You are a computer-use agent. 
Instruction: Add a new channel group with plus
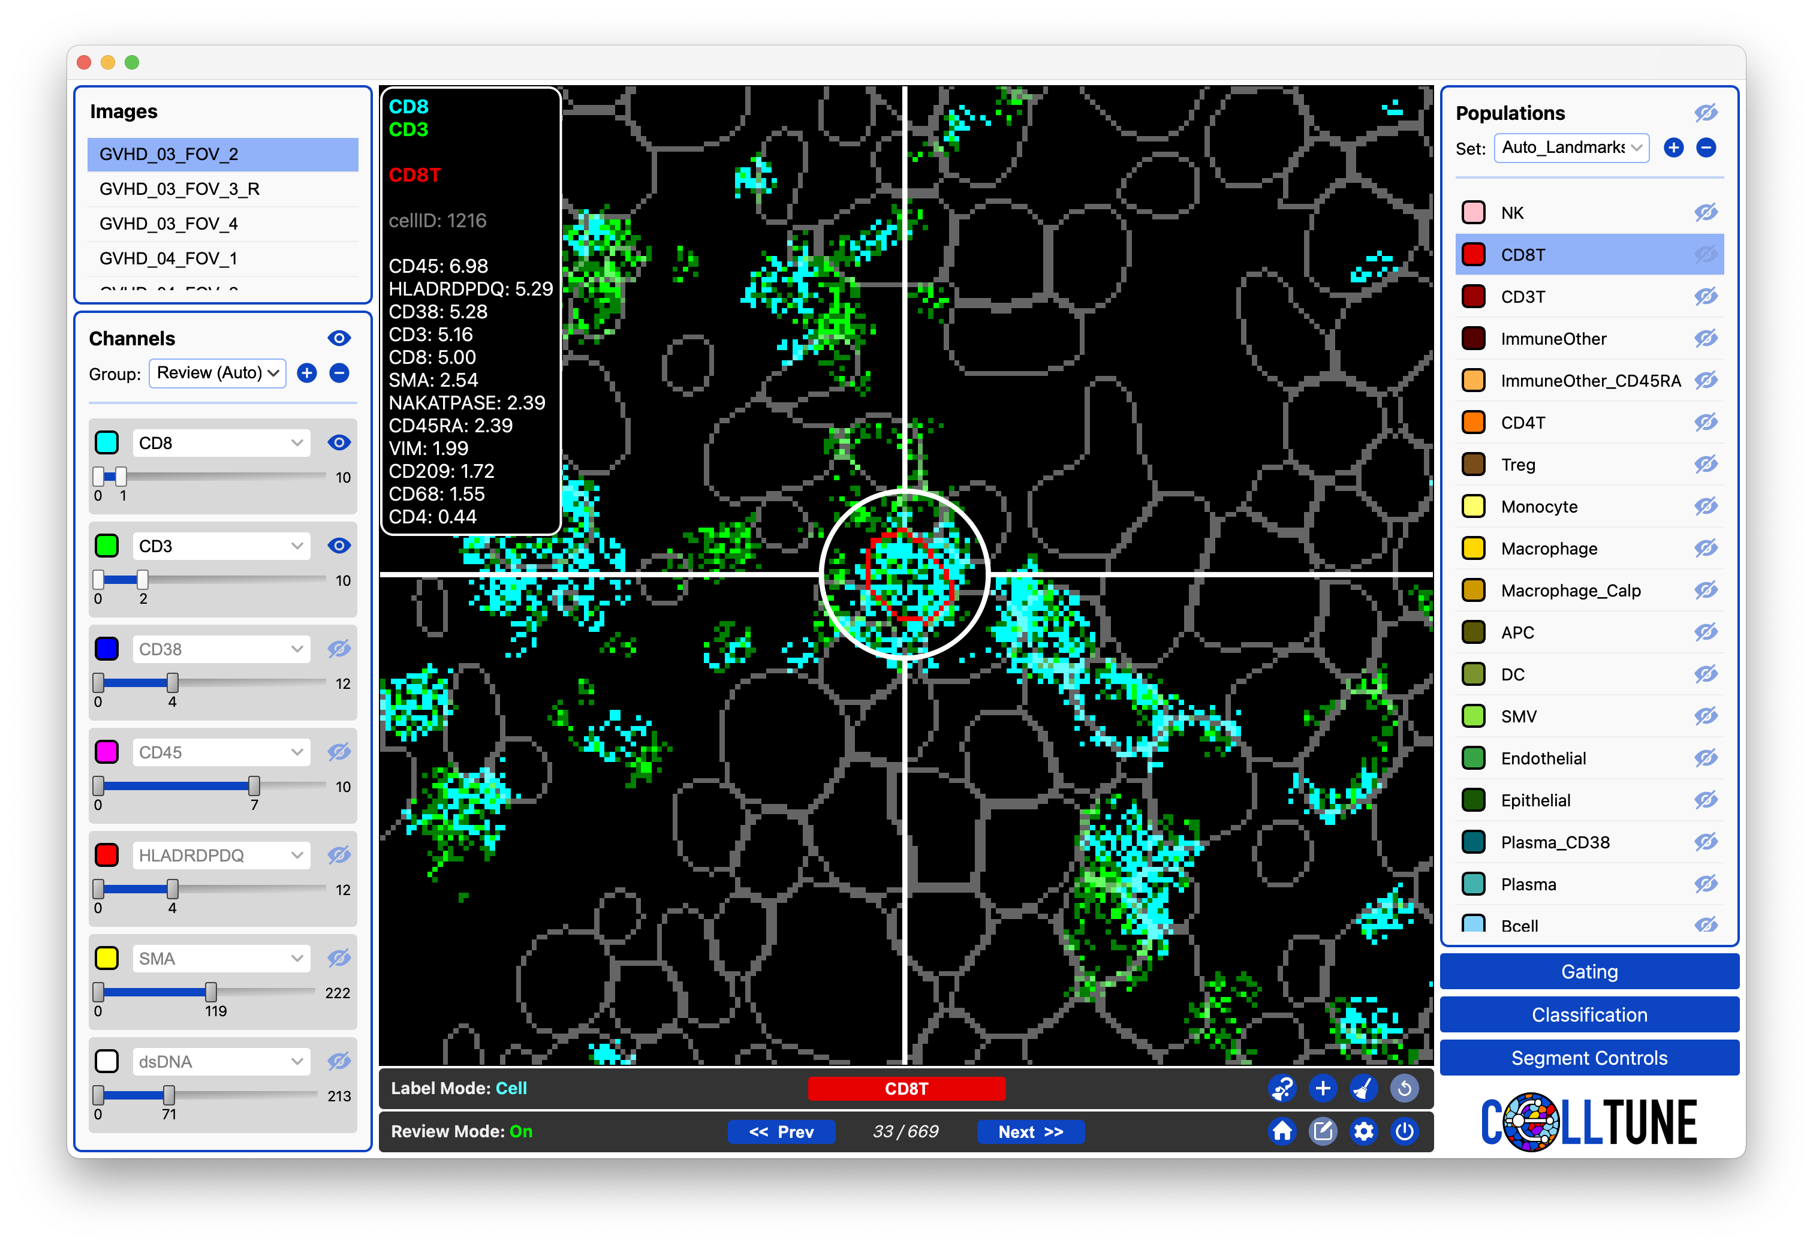[x=307, y=374]
